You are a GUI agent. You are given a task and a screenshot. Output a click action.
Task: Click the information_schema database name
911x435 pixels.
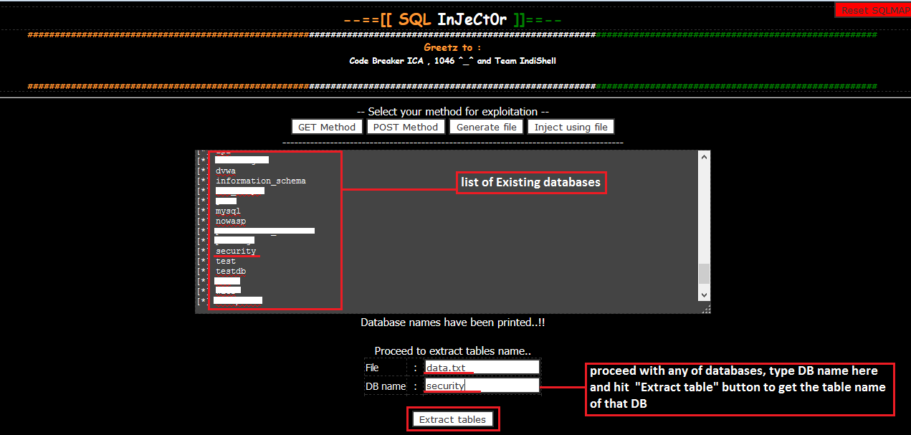(261, 181)
